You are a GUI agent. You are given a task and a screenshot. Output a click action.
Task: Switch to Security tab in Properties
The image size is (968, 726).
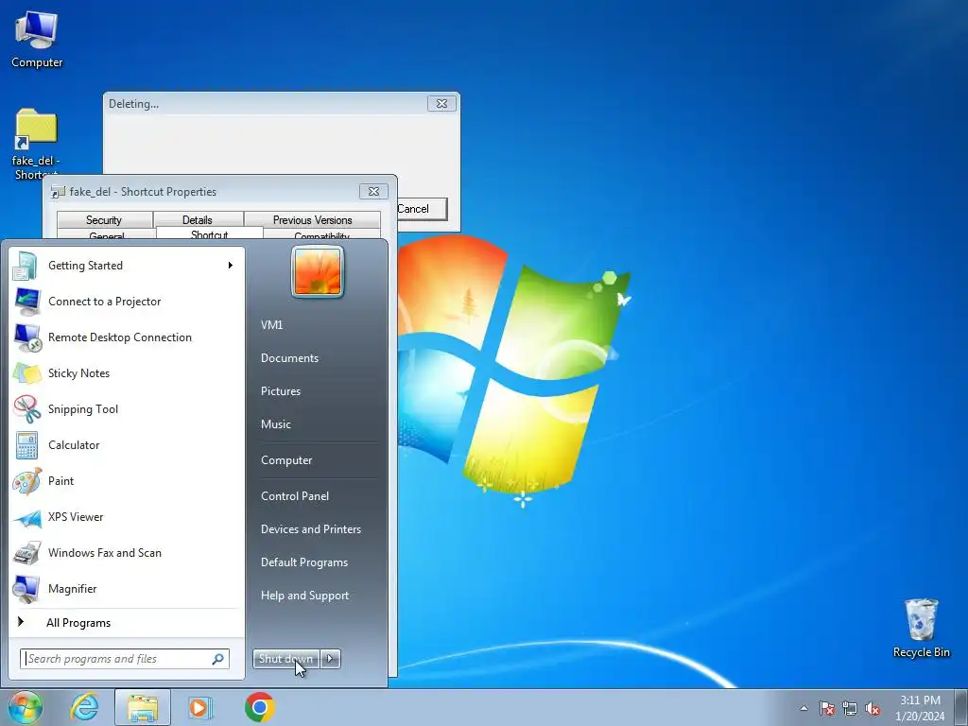(x=104, y=219)
